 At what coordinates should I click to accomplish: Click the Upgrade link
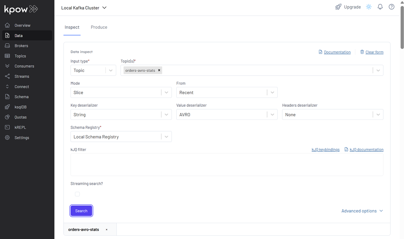point(352,7)
